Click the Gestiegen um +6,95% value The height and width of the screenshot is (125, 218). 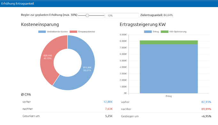pyautogui.click(x=206, y=116)
